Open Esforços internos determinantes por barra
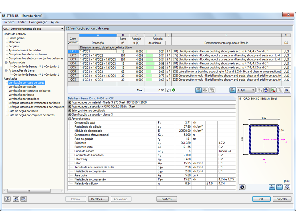The width and height of the screenshot is (296, 223). tap(34, 103)
